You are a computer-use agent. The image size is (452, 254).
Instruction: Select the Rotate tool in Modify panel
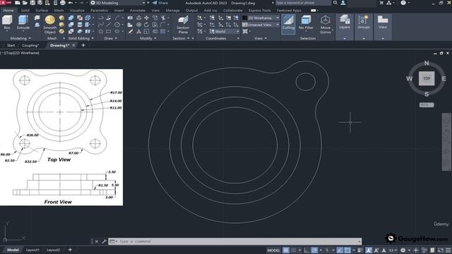coord(146,25)
